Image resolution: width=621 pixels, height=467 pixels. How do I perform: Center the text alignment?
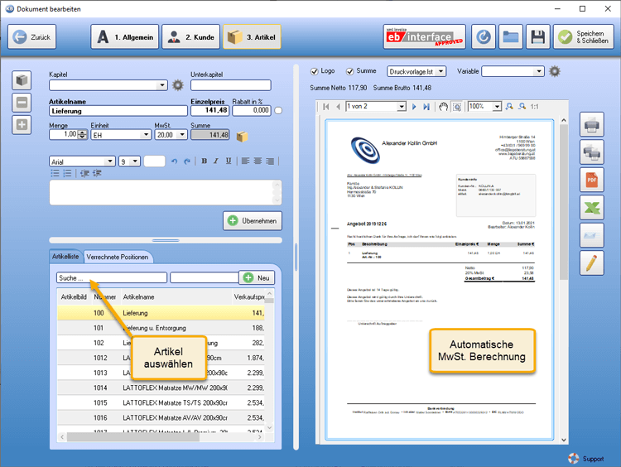(x=258, y=161)
